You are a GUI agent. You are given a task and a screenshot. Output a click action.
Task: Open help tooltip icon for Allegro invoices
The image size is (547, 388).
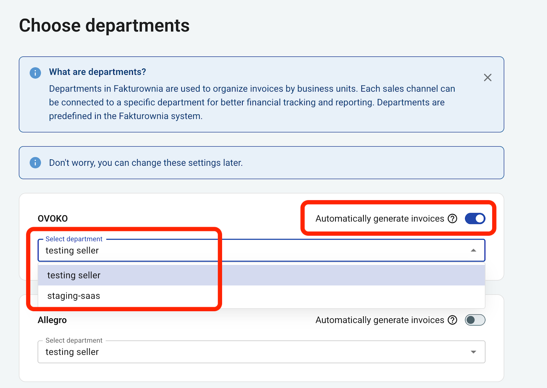[x=452, y=320]
